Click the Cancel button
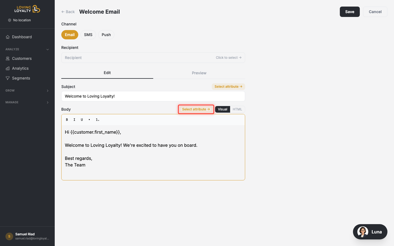The image size is (394, 246). (375, 12)
